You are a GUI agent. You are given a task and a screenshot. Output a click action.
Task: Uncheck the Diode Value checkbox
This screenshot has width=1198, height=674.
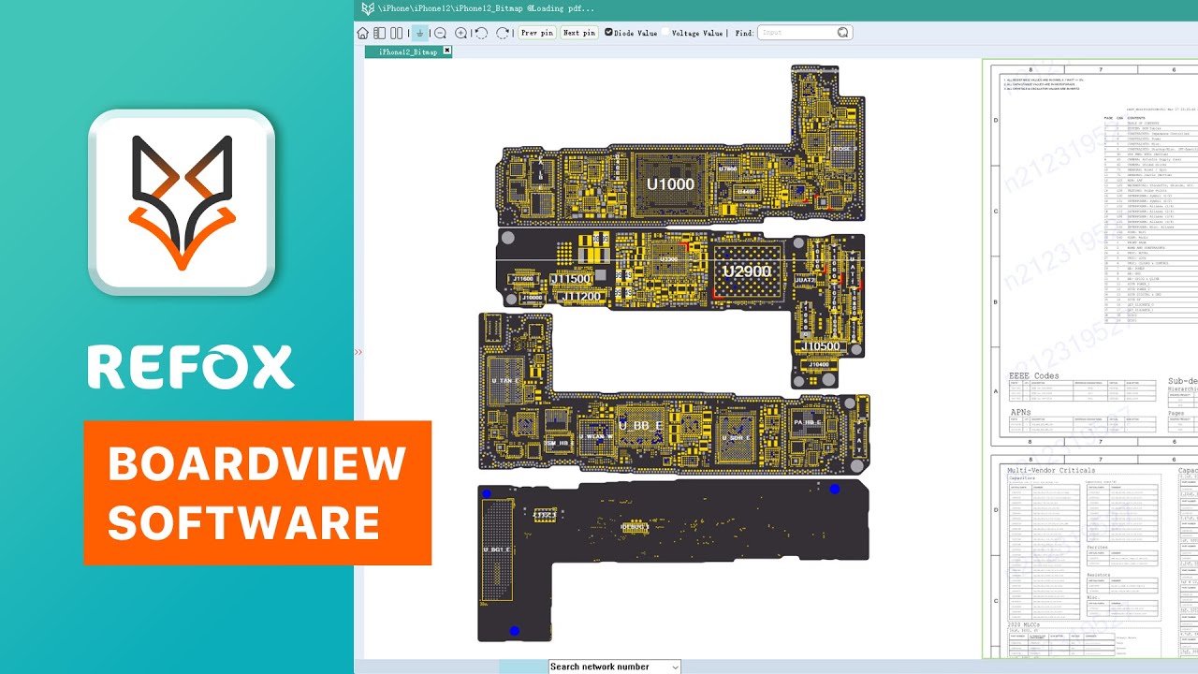coord(608,33)
